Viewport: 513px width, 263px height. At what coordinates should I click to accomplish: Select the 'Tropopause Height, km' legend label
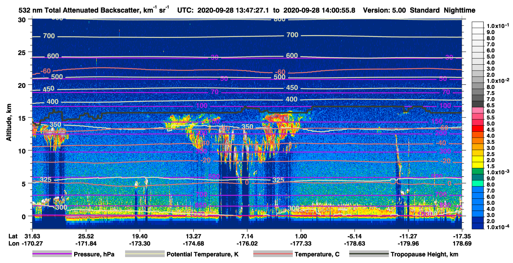coord(424,254)
